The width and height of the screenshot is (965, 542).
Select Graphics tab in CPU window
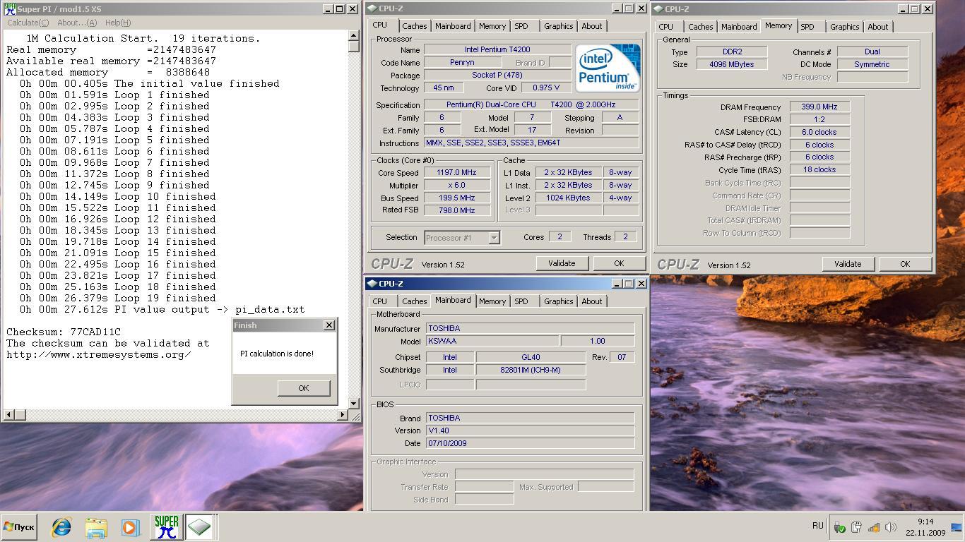pos(558,26)
